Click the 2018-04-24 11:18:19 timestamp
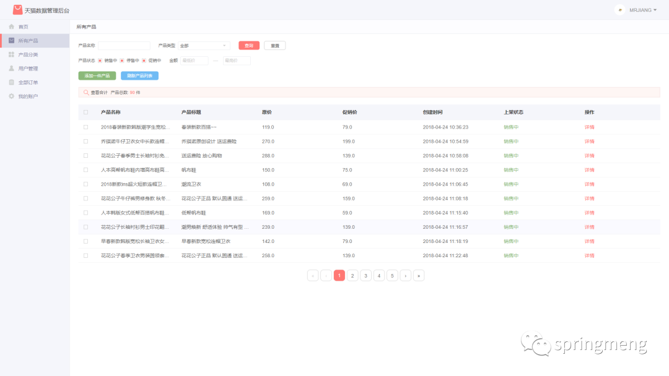 click(x=445, y=241)
